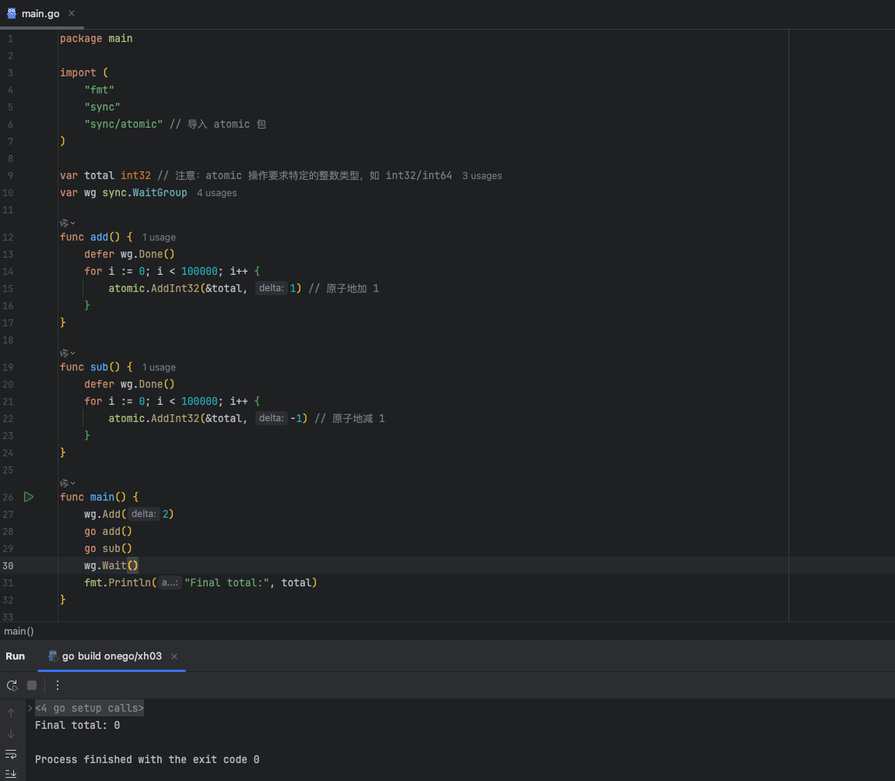Click the Final total: 0 output line

[x=77, y=725]
